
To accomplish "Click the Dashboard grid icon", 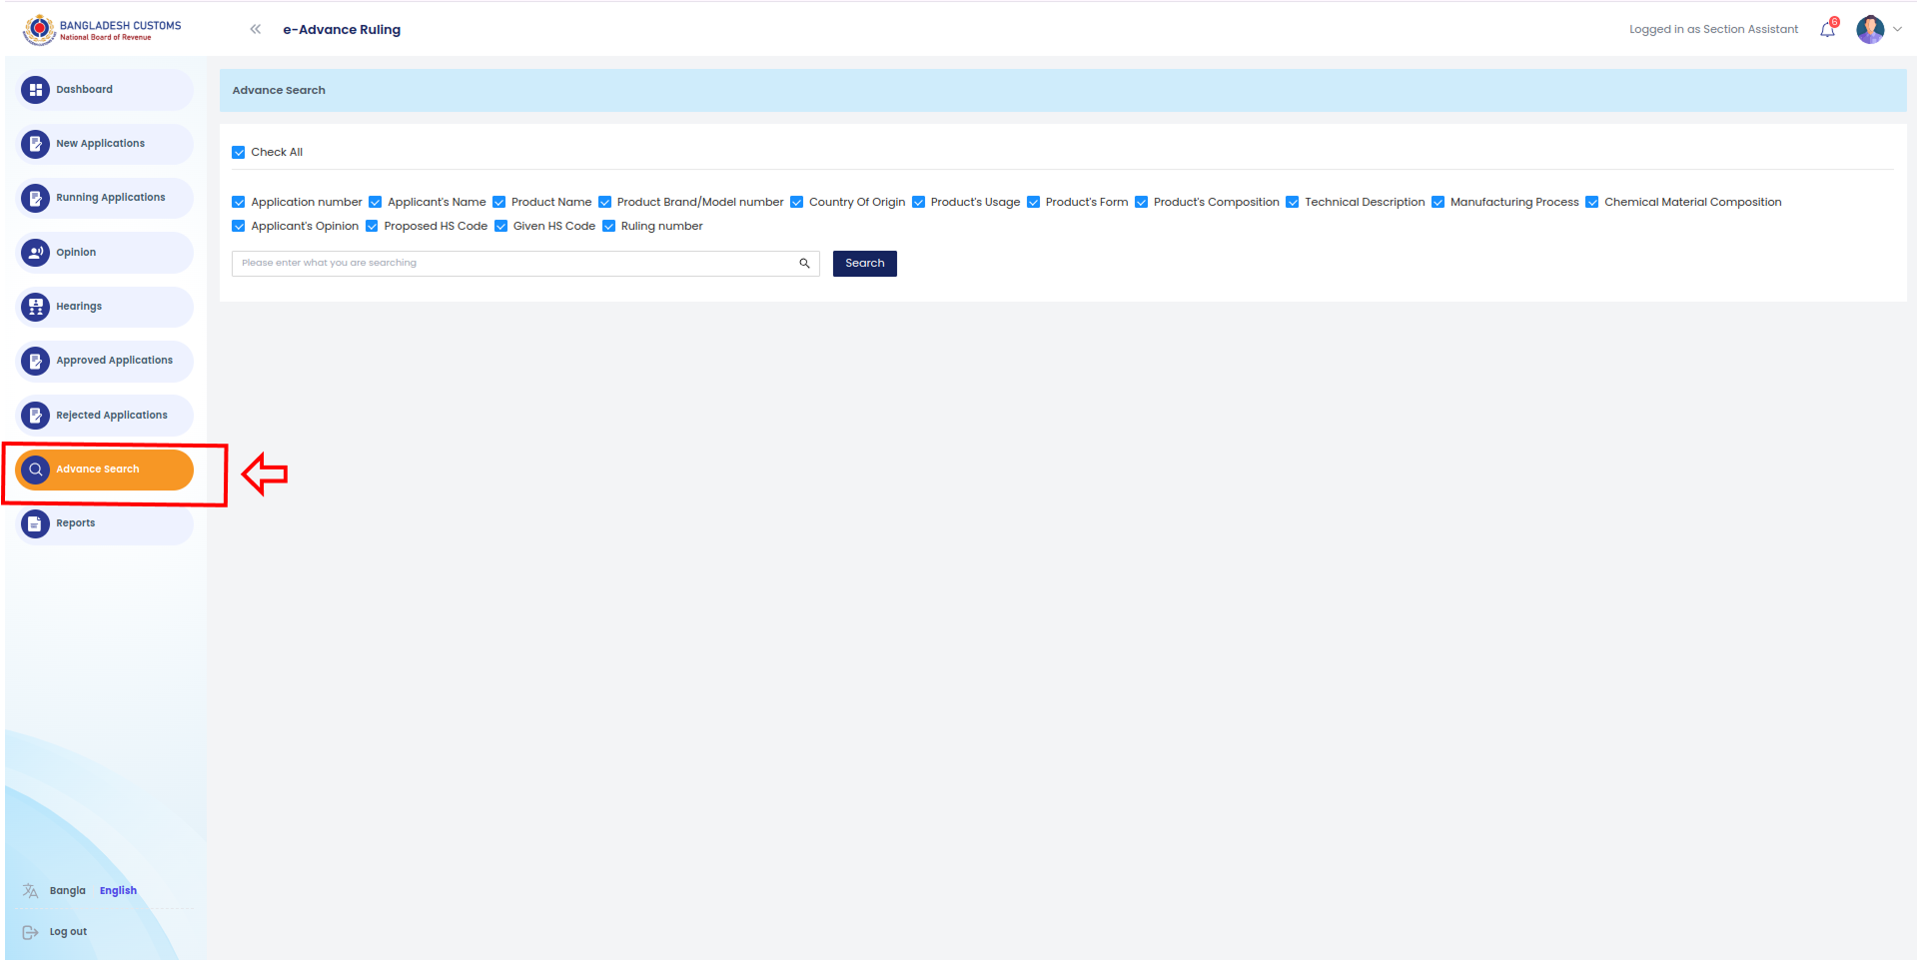I will pyautogui.click(x=36, y=90).
